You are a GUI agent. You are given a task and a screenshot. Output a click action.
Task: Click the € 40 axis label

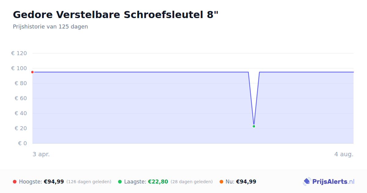[21, 113]
